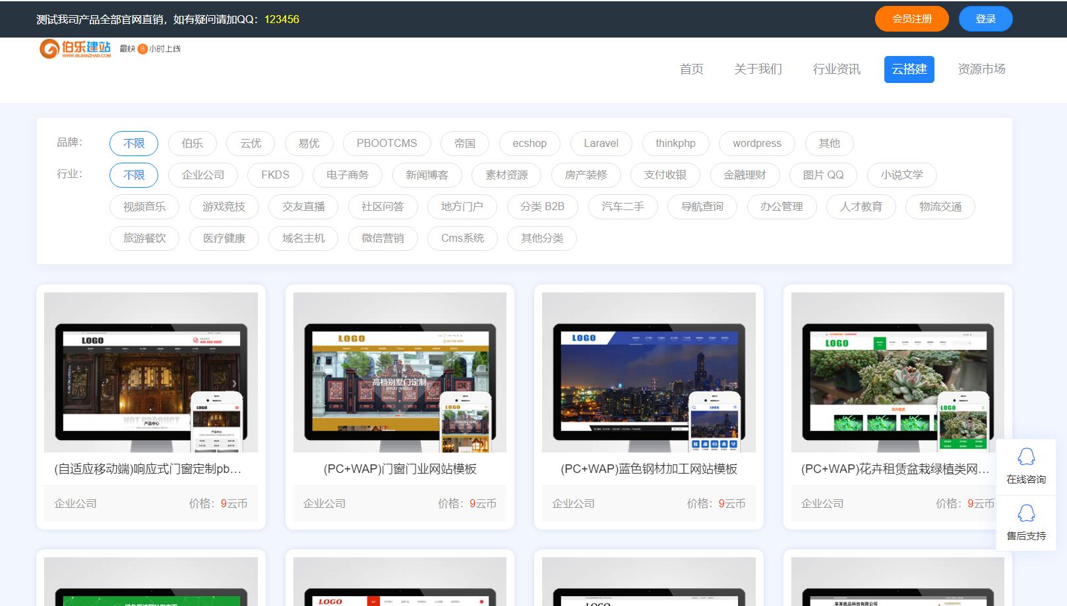This screenshot has width=1067, height=606.
Task: Open 花卉租赁盆栽绿植 template thumbnail
Action: 898,372
